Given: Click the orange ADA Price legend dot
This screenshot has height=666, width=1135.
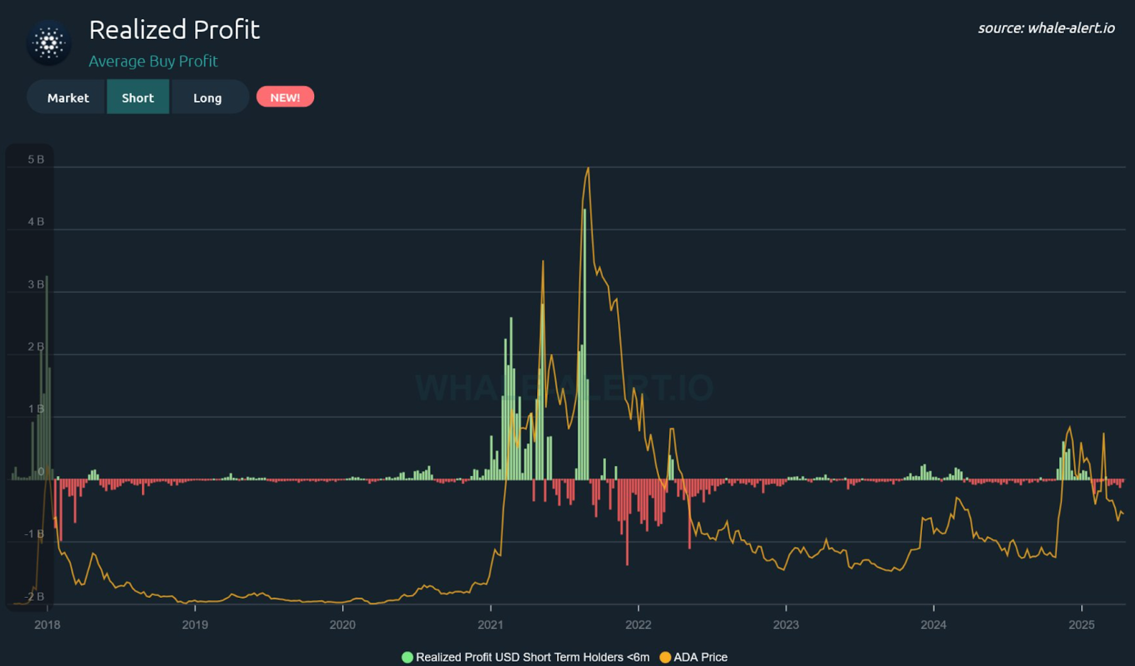Looking at the screenshot, I should click(x=665, y=657).
